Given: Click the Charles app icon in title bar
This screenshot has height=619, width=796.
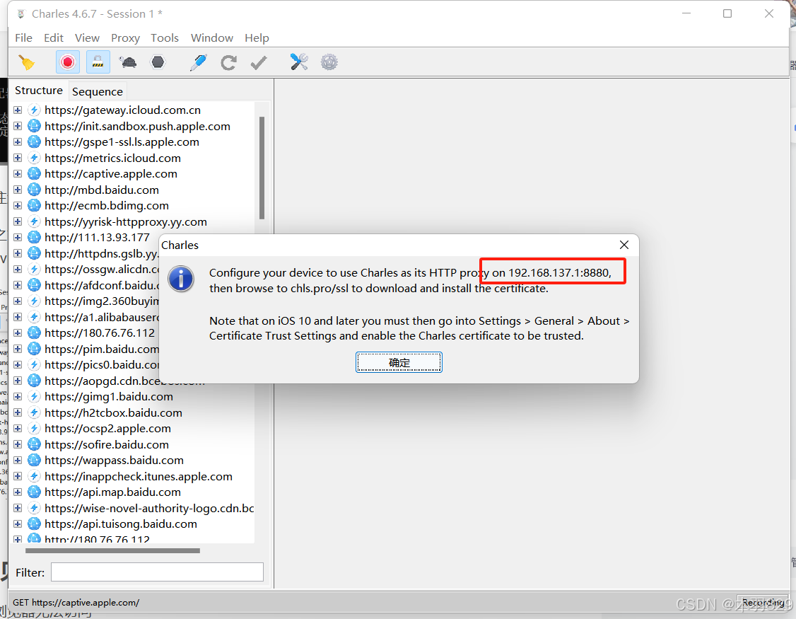Looking at the screenshot, I should pos(21,13).
